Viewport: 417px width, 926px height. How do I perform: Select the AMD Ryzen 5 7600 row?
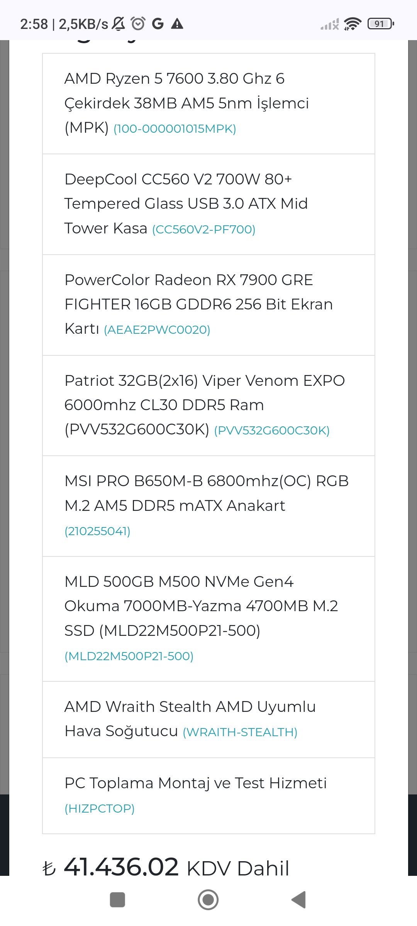point(208,103)
